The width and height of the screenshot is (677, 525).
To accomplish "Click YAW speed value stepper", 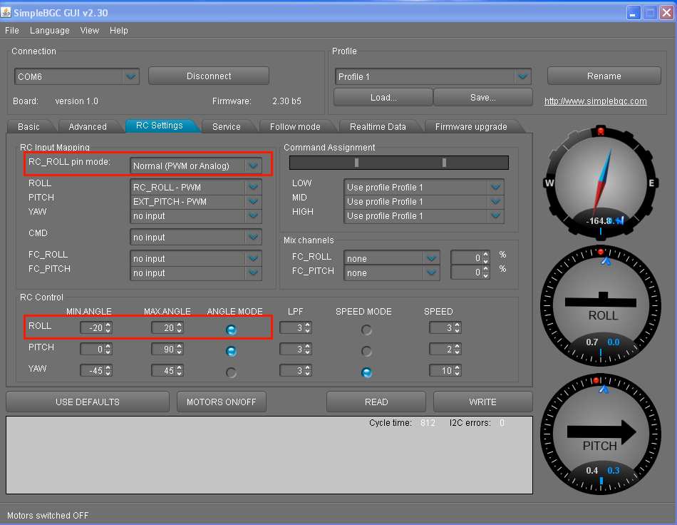I will click(458, 370).
